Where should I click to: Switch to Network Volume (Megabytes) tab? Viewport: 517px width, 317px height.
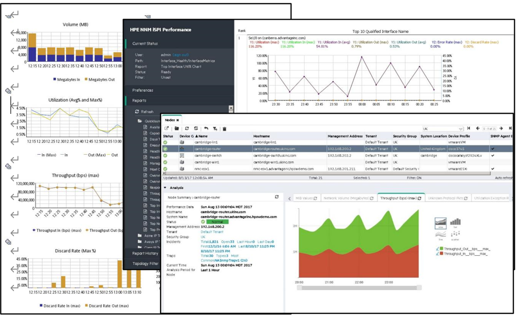(x=348, y=198)
